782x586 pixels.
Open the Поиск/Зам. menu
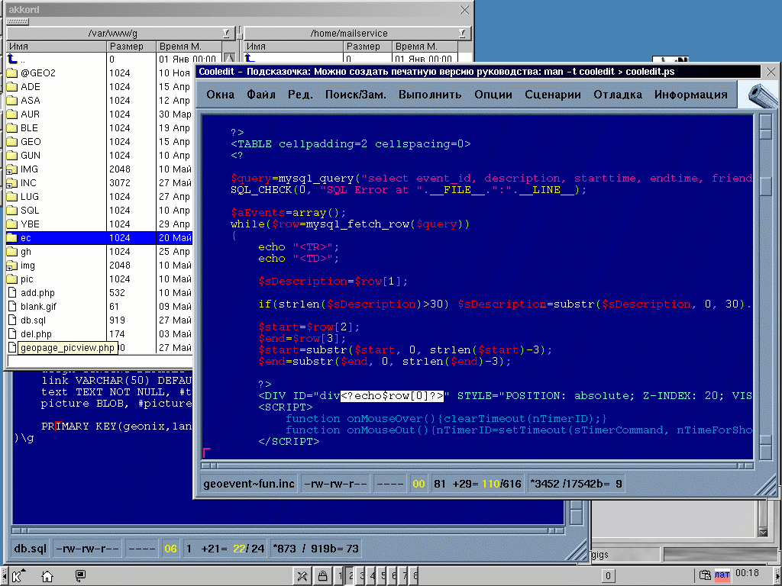(355, 95)
